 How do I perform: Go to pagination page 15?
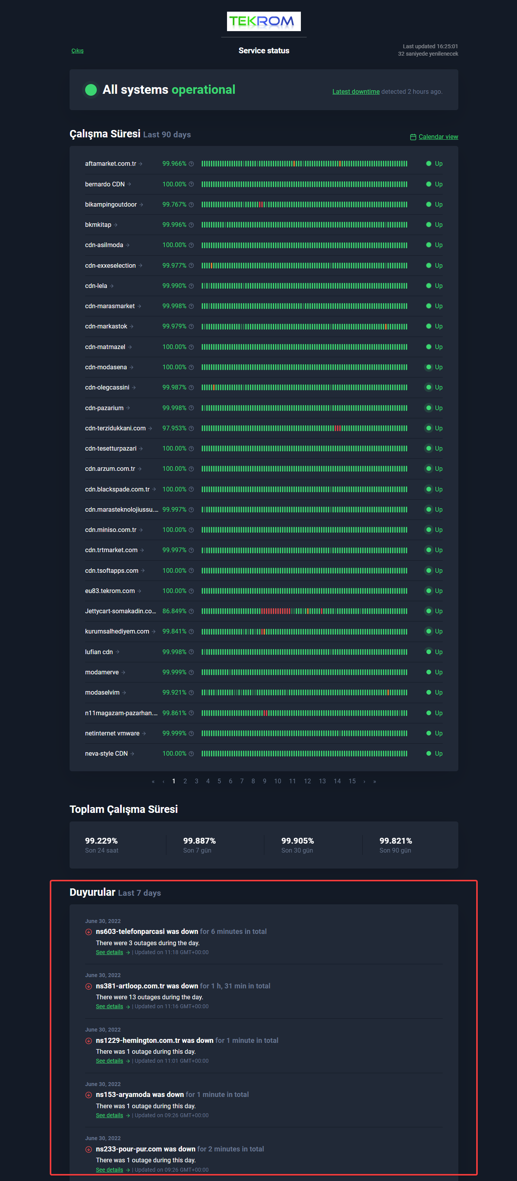click(352, 781)
